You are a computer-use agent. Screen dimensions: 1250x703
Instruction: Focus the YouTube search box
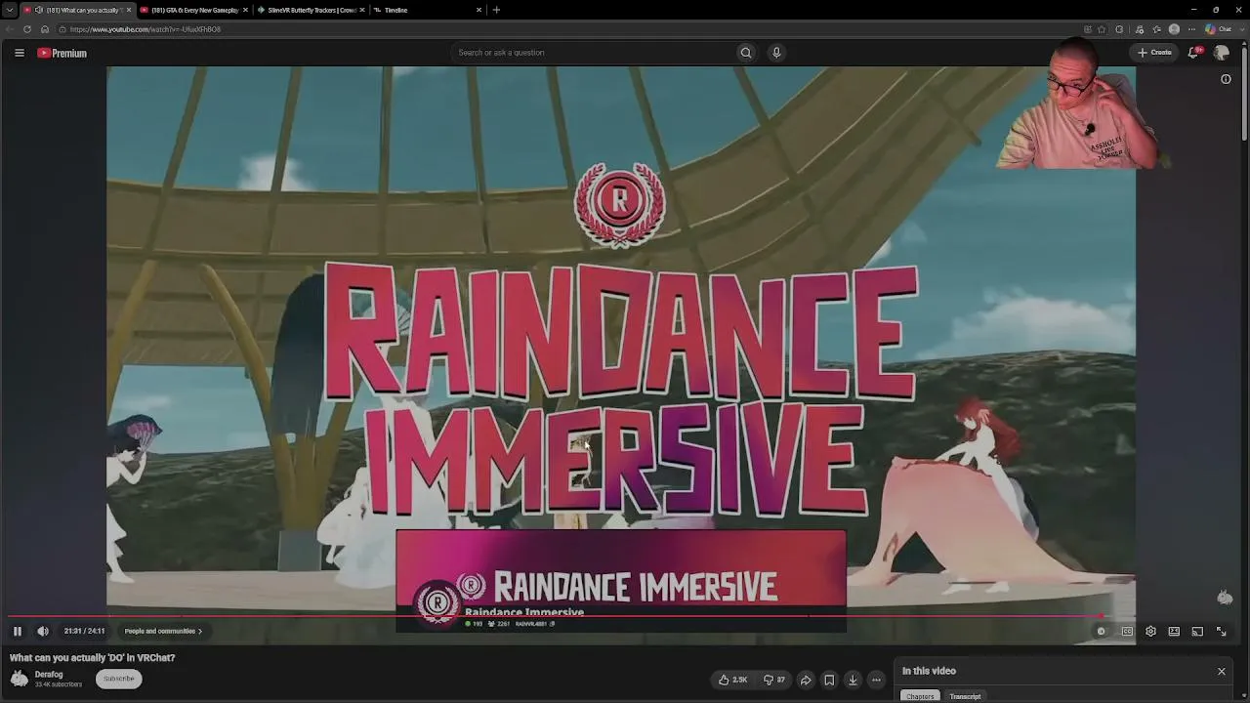coord(592,53)
